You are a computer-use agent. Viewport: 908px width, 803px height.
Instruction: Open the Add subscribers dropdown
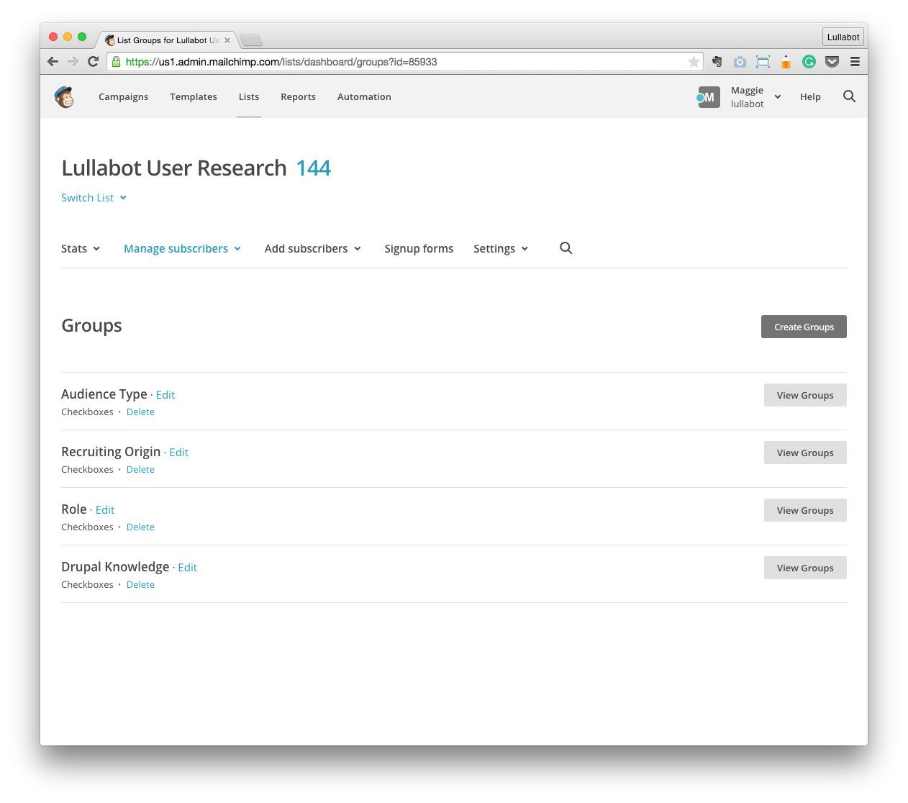point(313,249)
